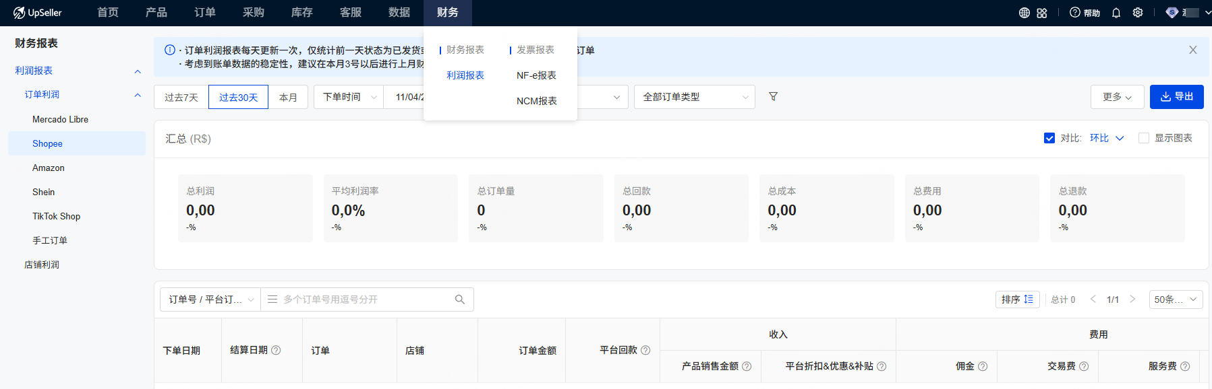
Task: Click help icon next to 产品销售金额
Action: 747,366
